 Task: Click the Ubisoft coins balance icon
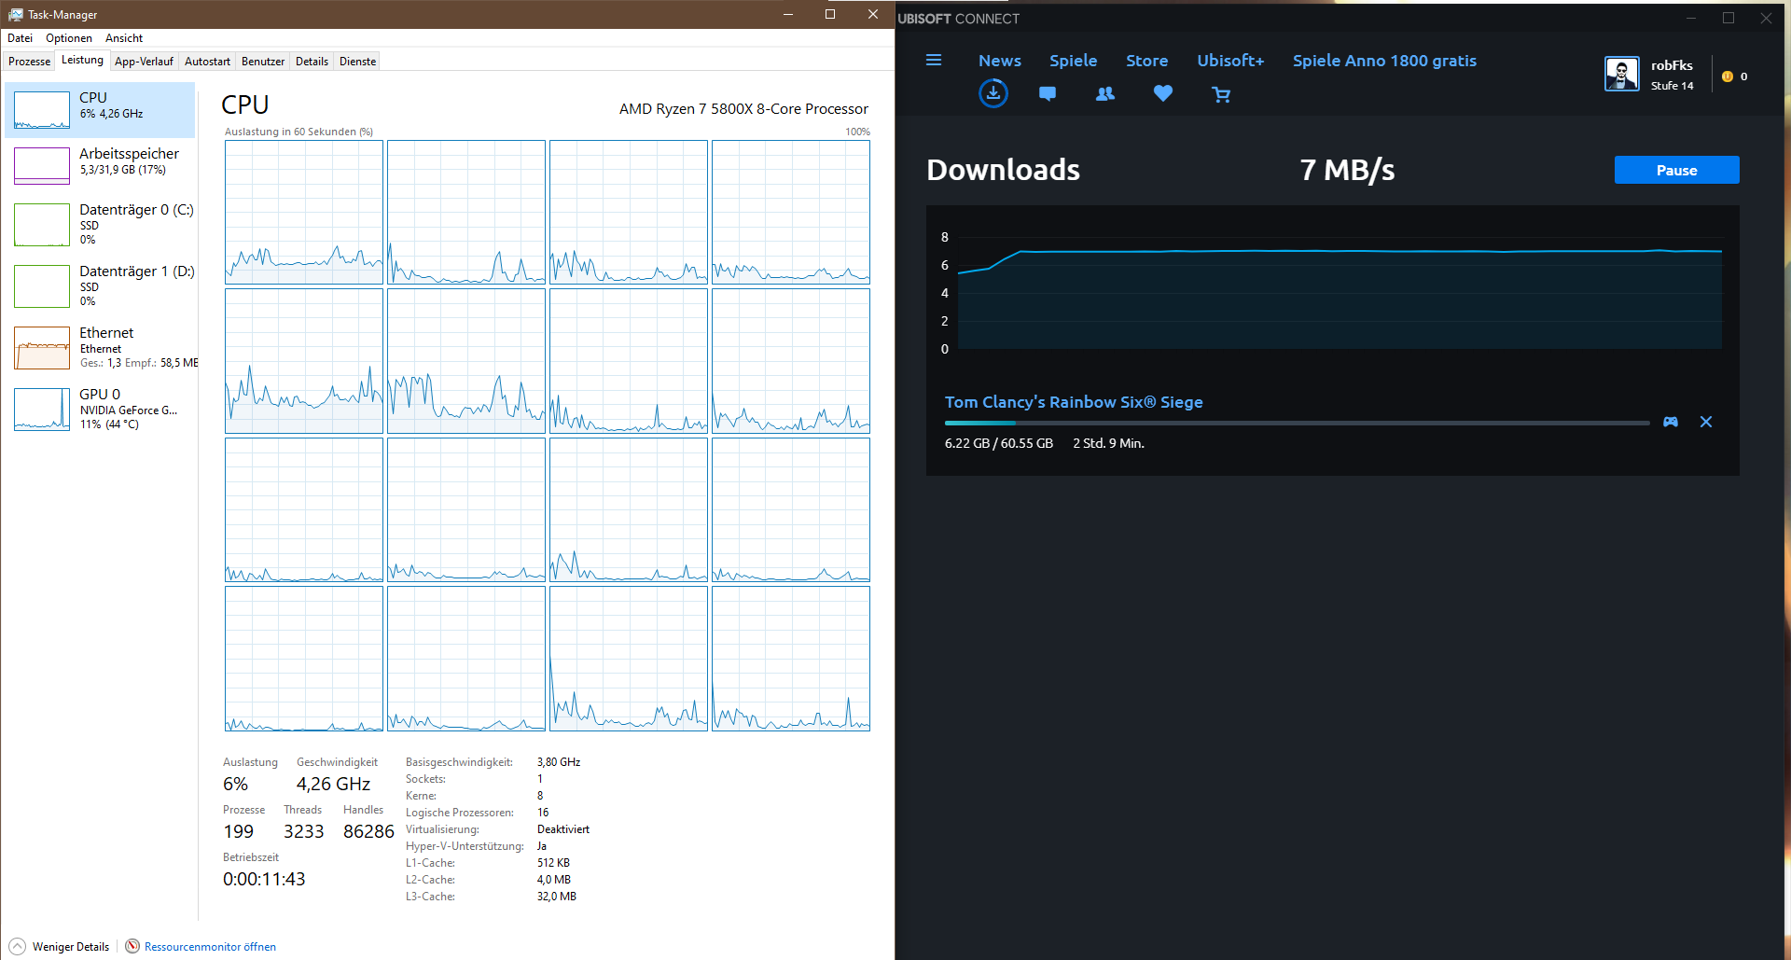pyautogui.click(x=1728, y=77)
